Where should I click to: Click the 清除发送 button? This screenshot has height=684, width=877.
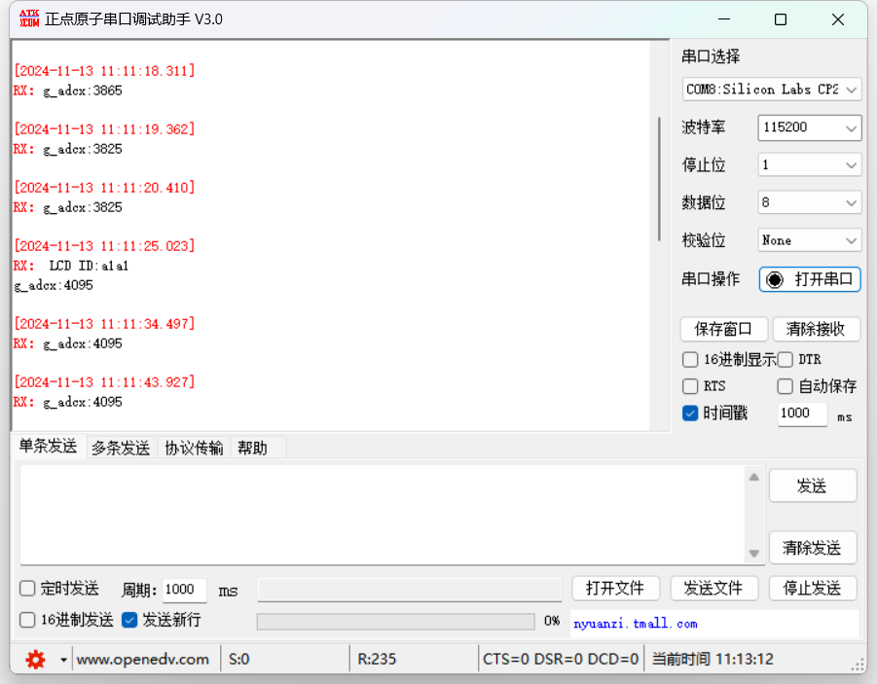click(813, 548)
